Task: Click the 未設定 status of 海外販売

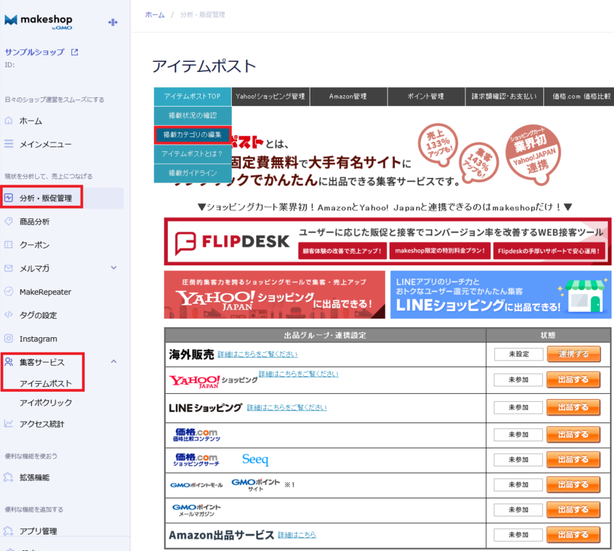Action: pos(519,354)
